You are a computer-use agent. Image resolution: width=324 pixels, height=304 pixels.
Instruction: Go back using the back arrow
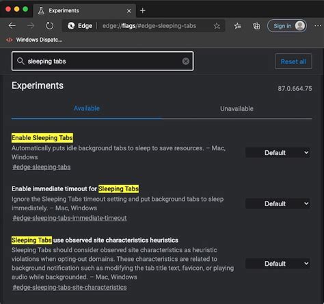12,26
